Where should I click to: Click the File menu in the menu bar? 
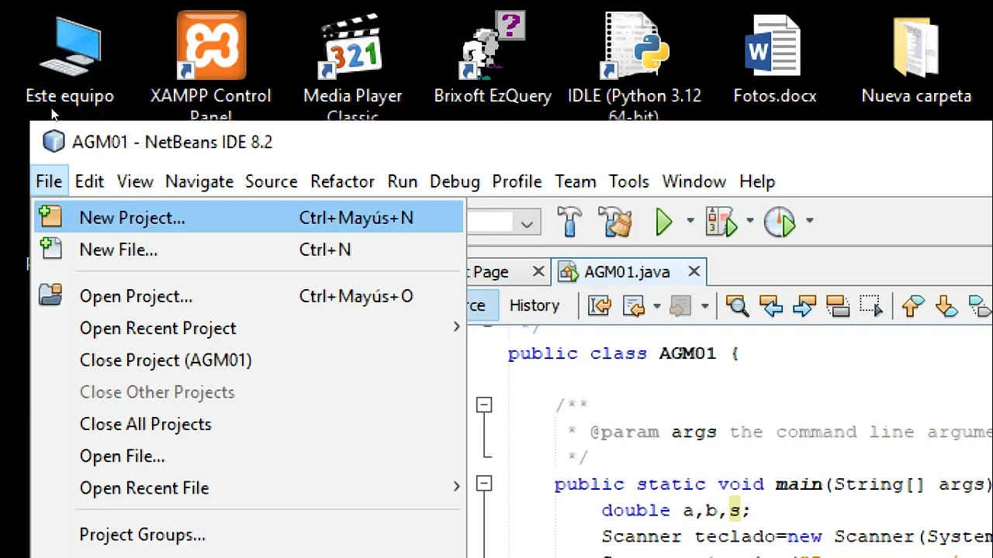[49, 181]
